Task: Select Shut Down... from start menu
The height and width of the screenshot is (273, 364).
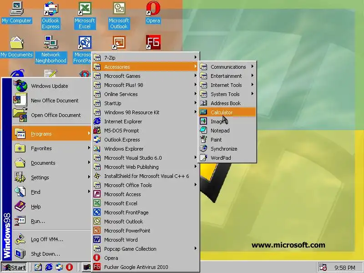Action: 51,254
